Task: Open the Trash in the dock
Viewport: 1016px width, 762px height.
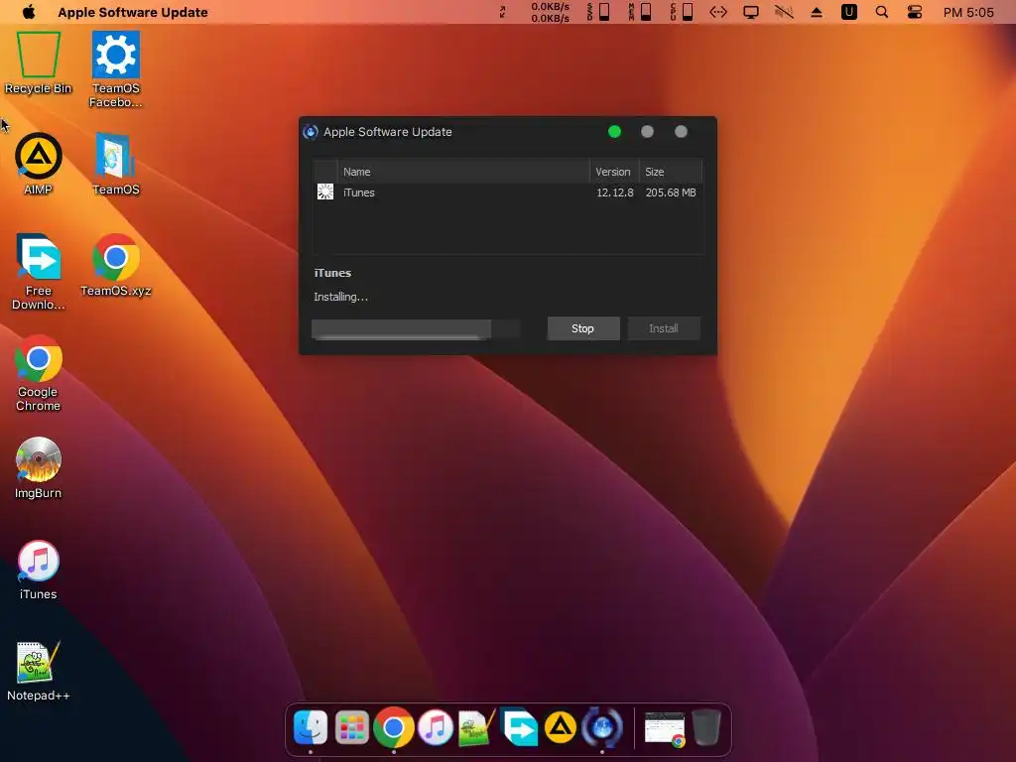Action: pos(705,727)
